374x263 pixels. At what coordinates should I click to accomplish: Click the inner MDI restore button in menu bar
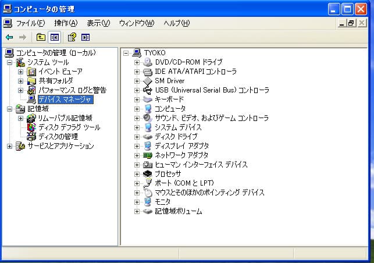(351, 23)
